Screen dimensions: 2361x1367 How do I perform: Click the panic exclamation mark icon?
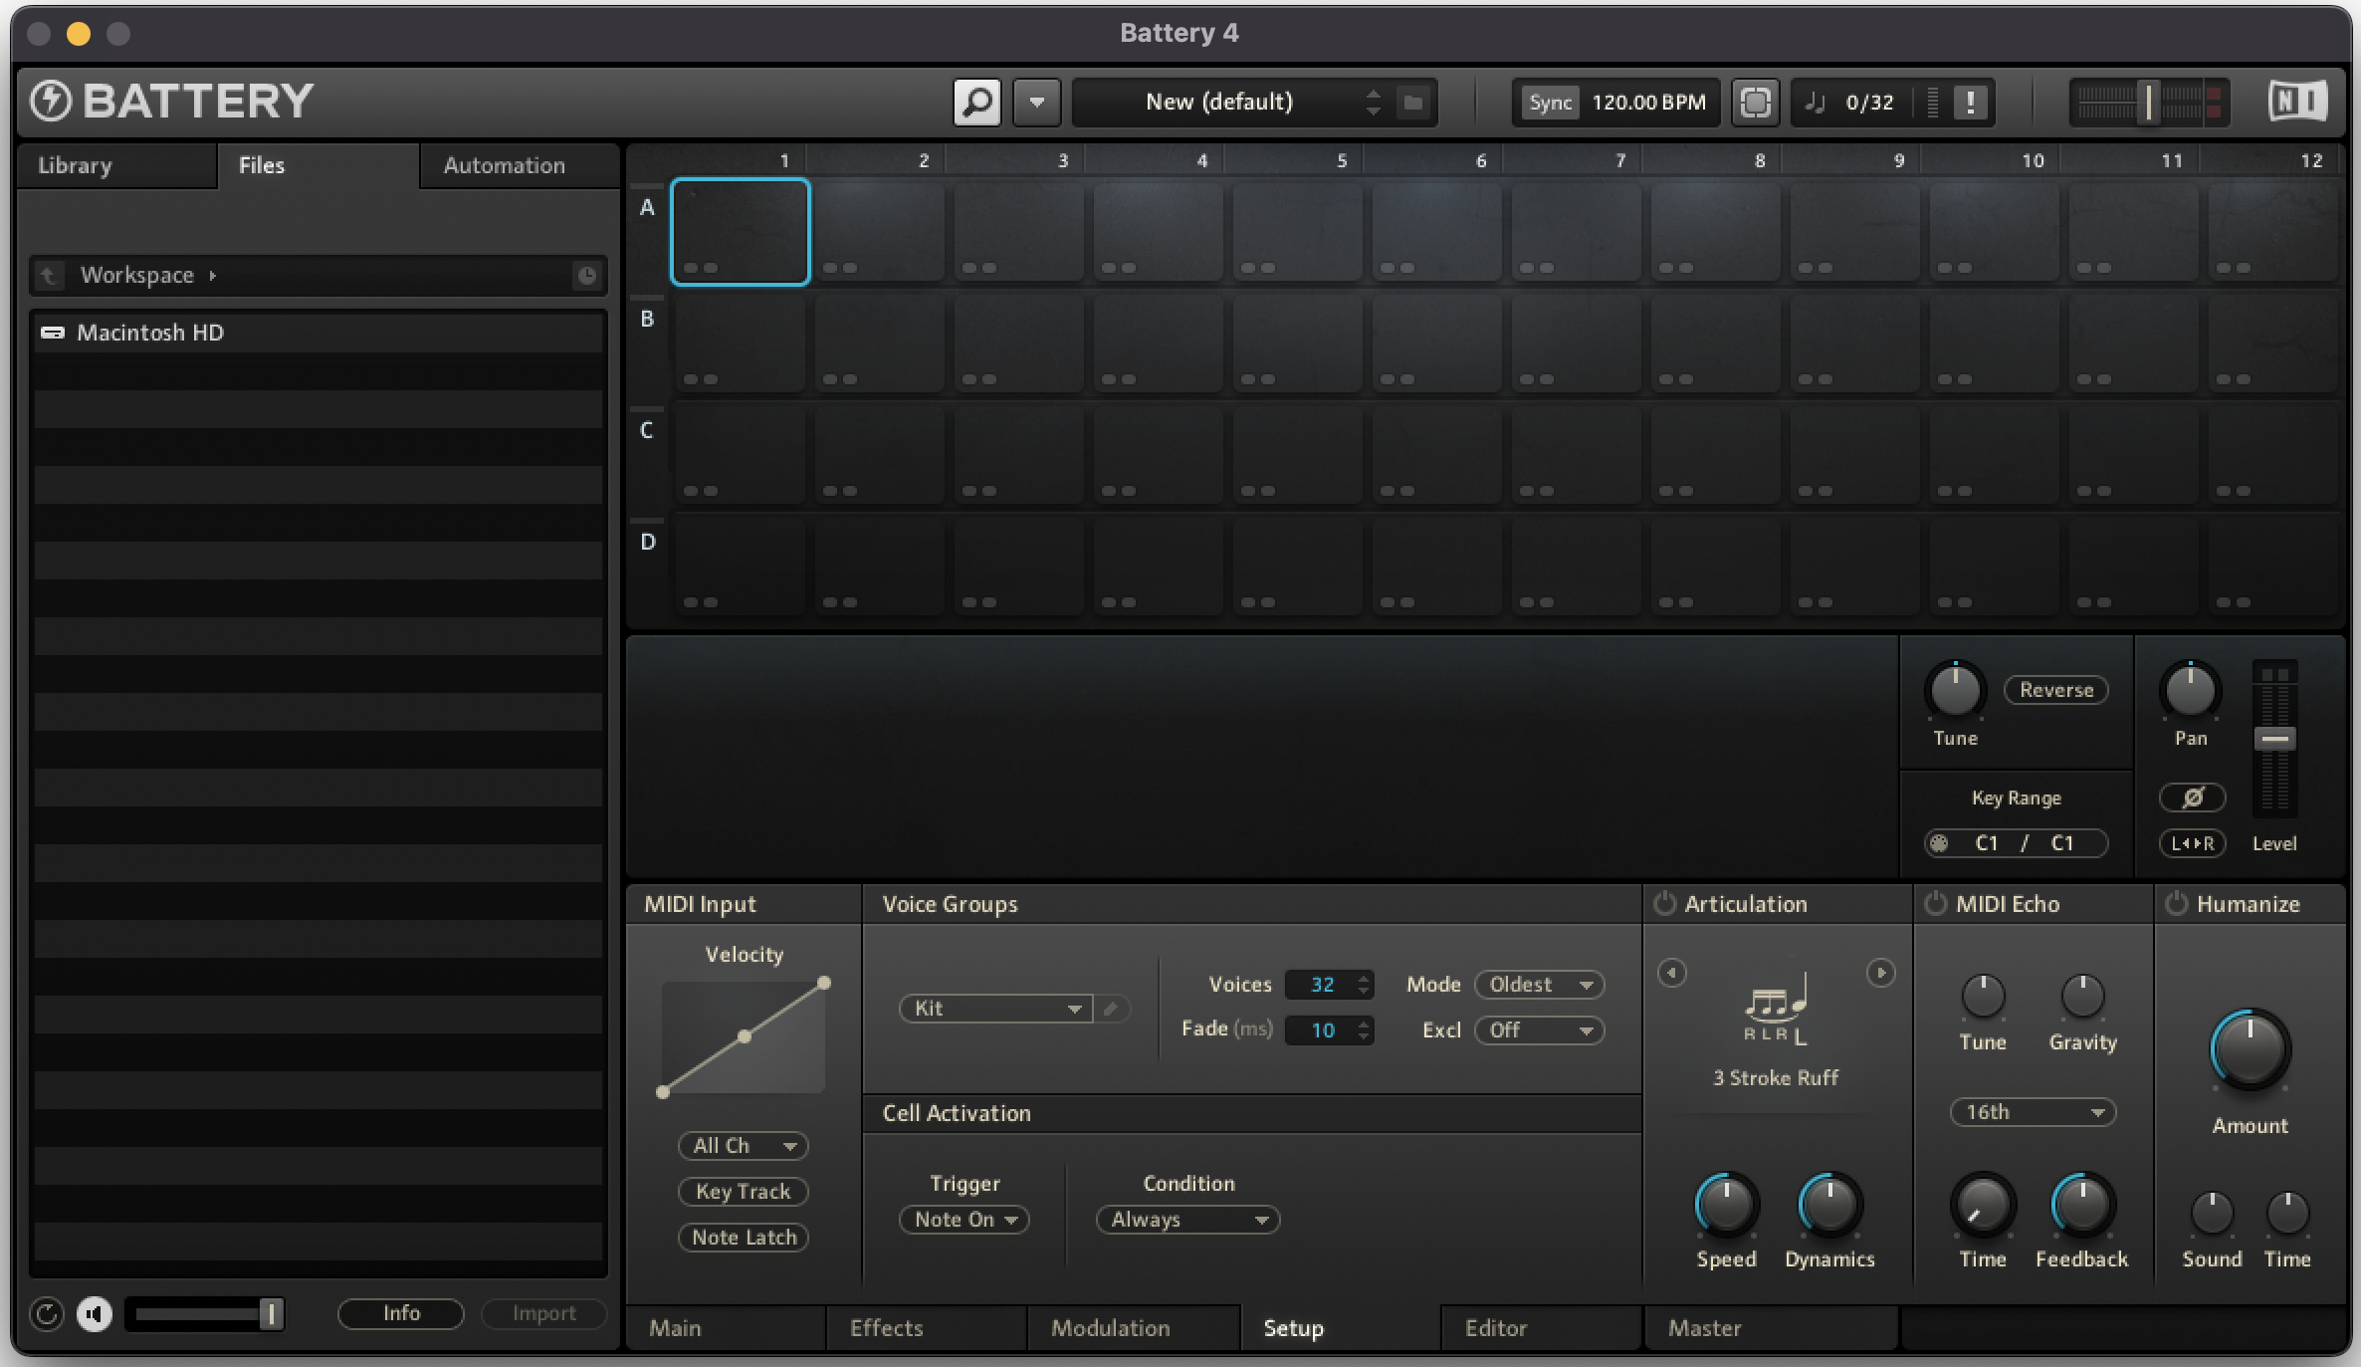[1970, 102]
